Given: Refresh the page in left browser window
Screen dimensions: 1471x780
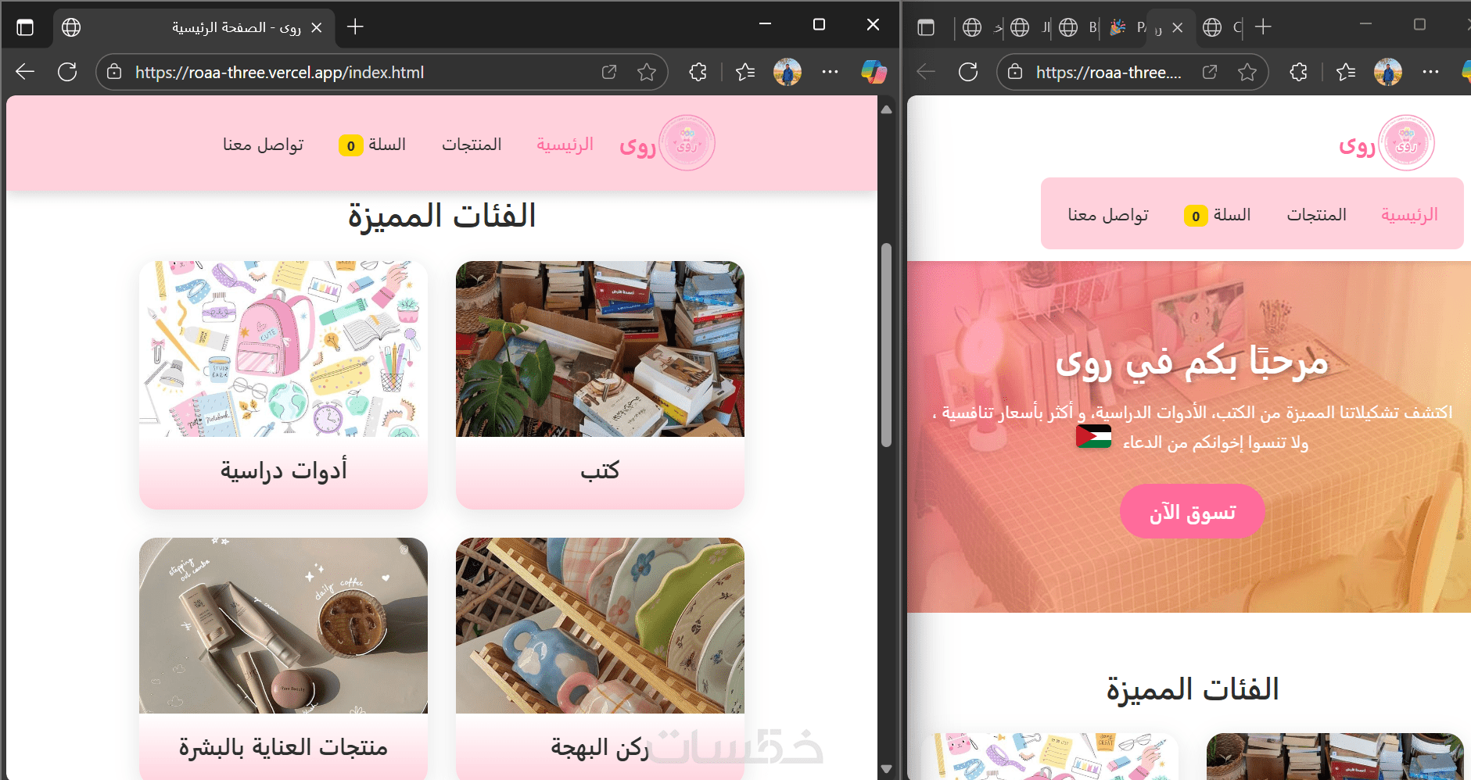Looking at the screenshot, I should coord(68,72).
